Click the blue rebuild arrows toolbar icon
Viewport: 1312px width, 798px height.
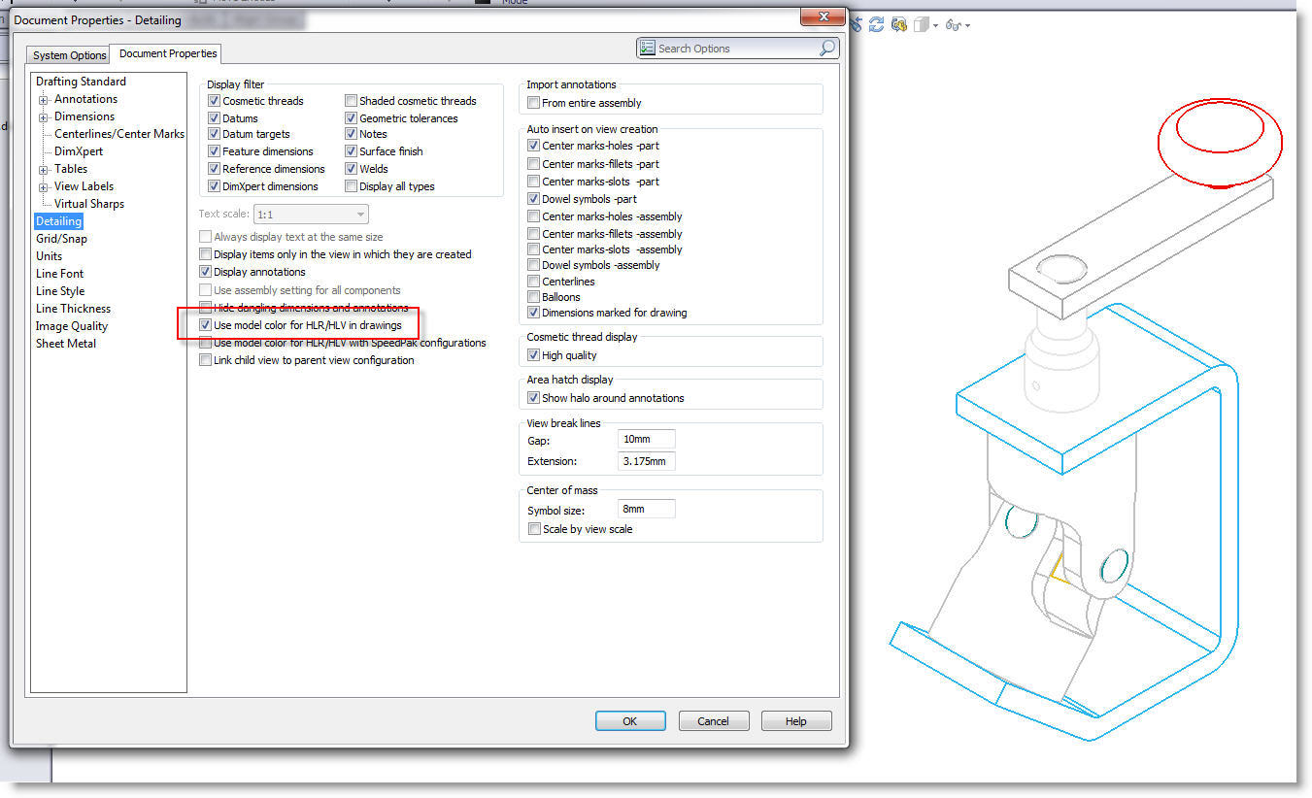(876, 24)
